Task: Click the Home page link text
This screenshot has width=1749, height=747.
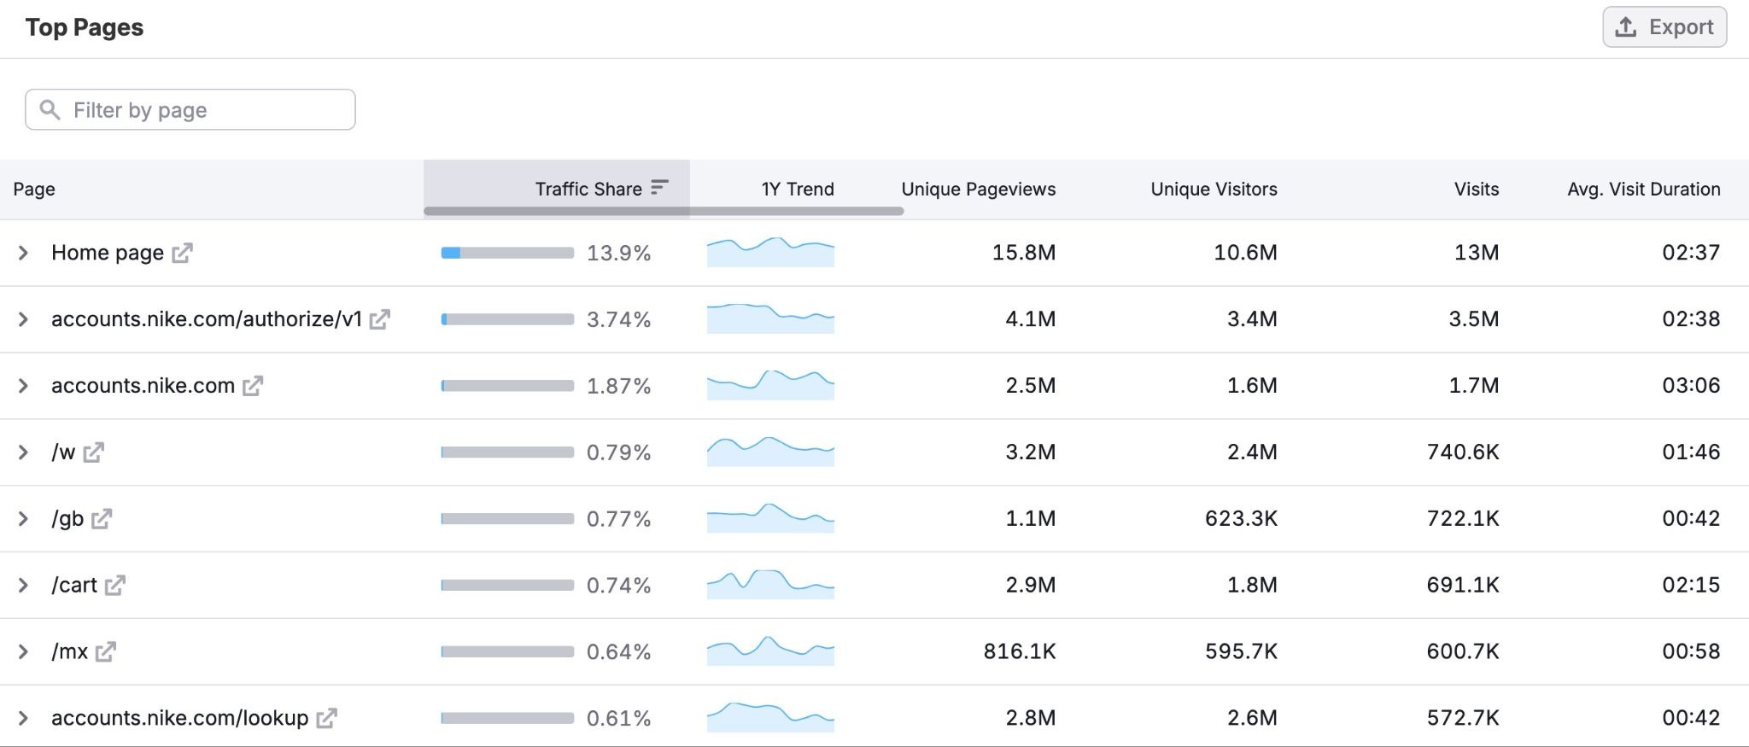Action: (x=108, y=253)
